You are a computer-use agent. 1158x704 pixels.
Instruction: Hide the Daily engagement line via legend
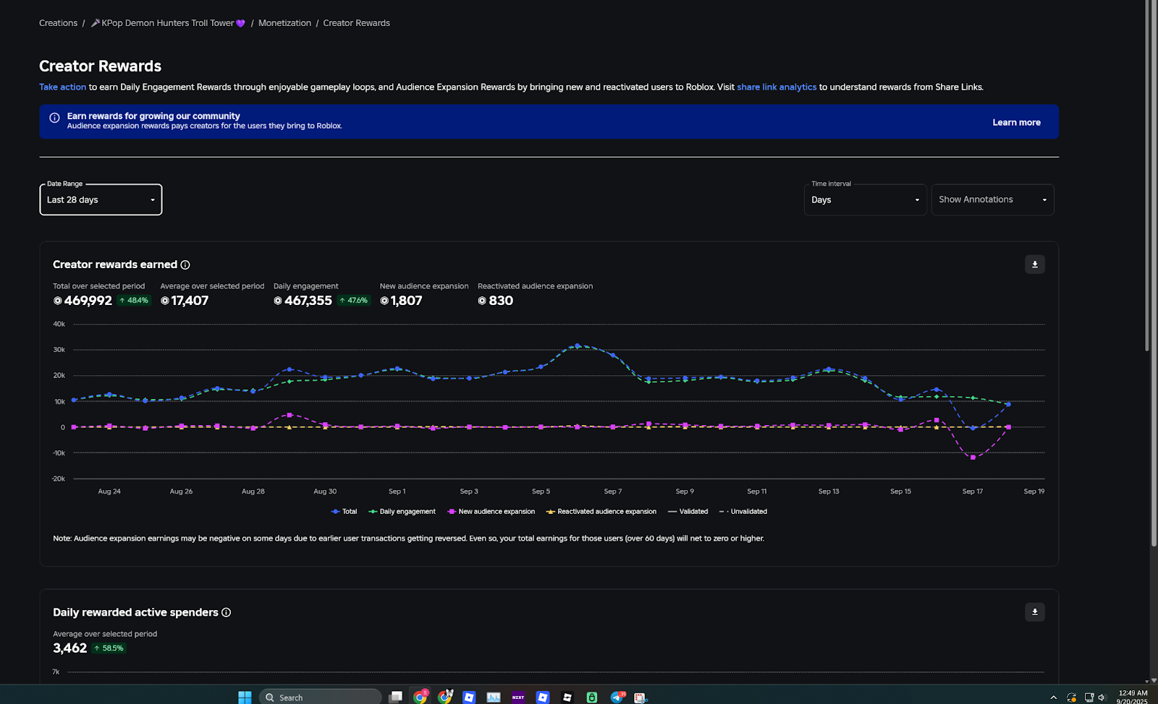[402, 511]
